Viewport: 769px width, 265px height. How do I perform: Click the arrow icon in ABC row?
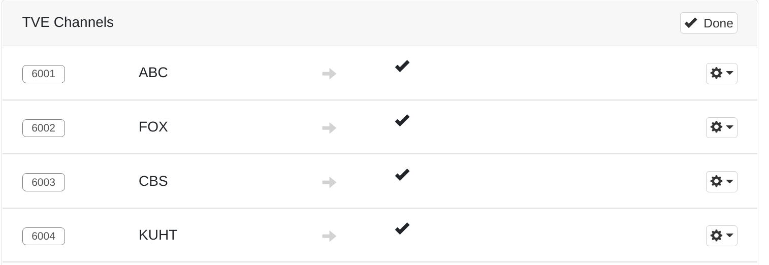coord(329,74)
